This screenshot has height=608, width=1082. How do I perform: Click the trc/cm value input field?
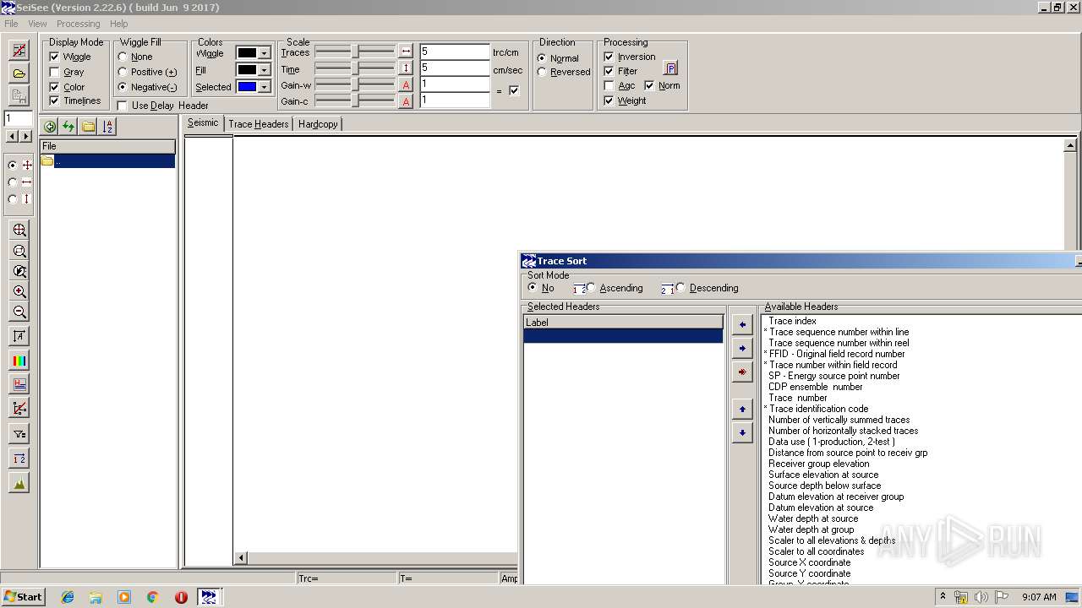455,52
